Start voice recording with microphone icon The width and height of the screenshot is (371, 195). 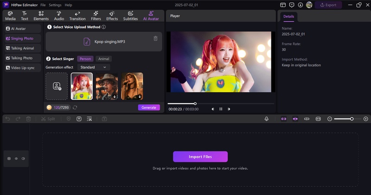pyautogui.click(x=266, y=119)
